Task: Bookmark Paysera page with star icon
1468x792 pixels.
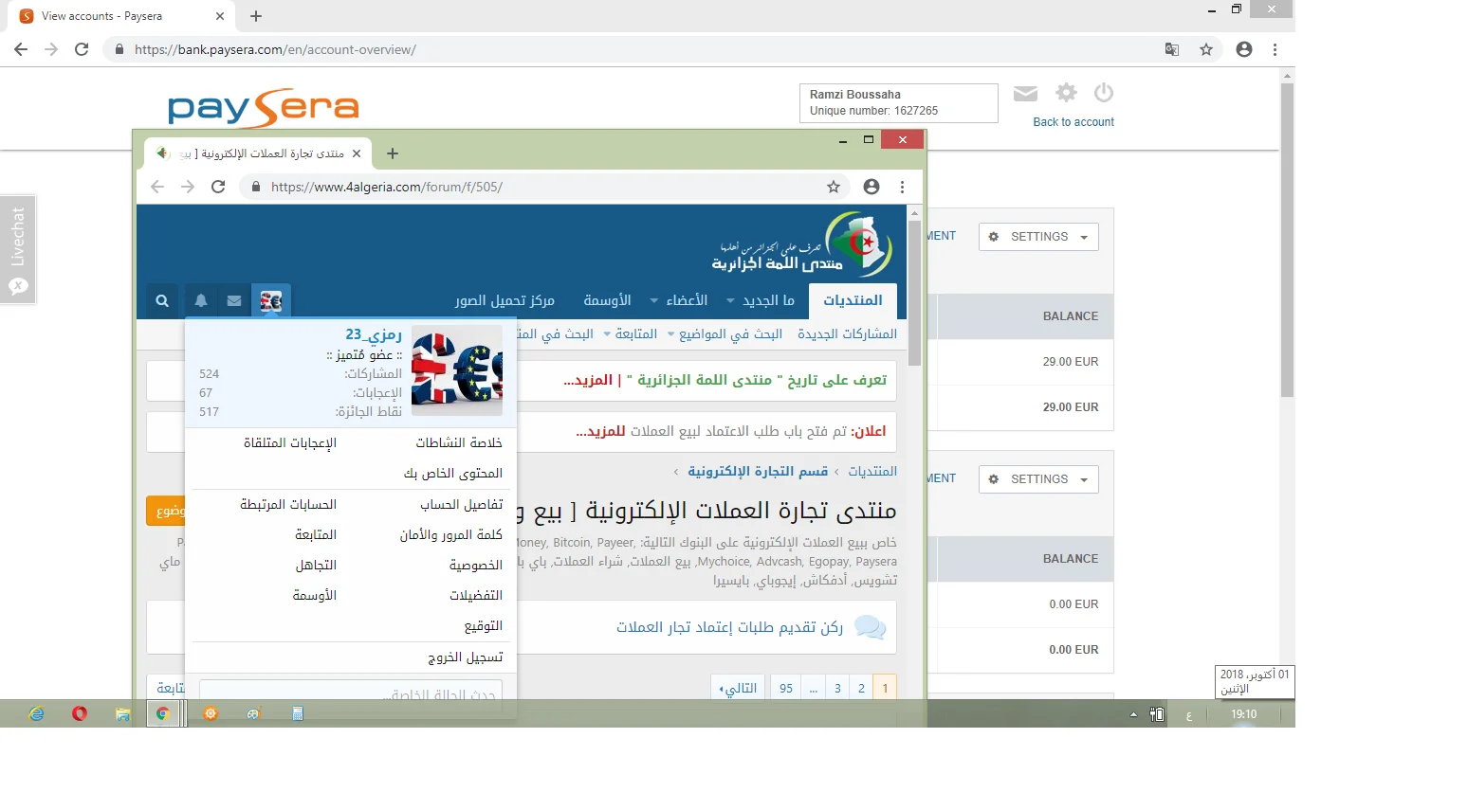Action: (x=1206, y=49)
